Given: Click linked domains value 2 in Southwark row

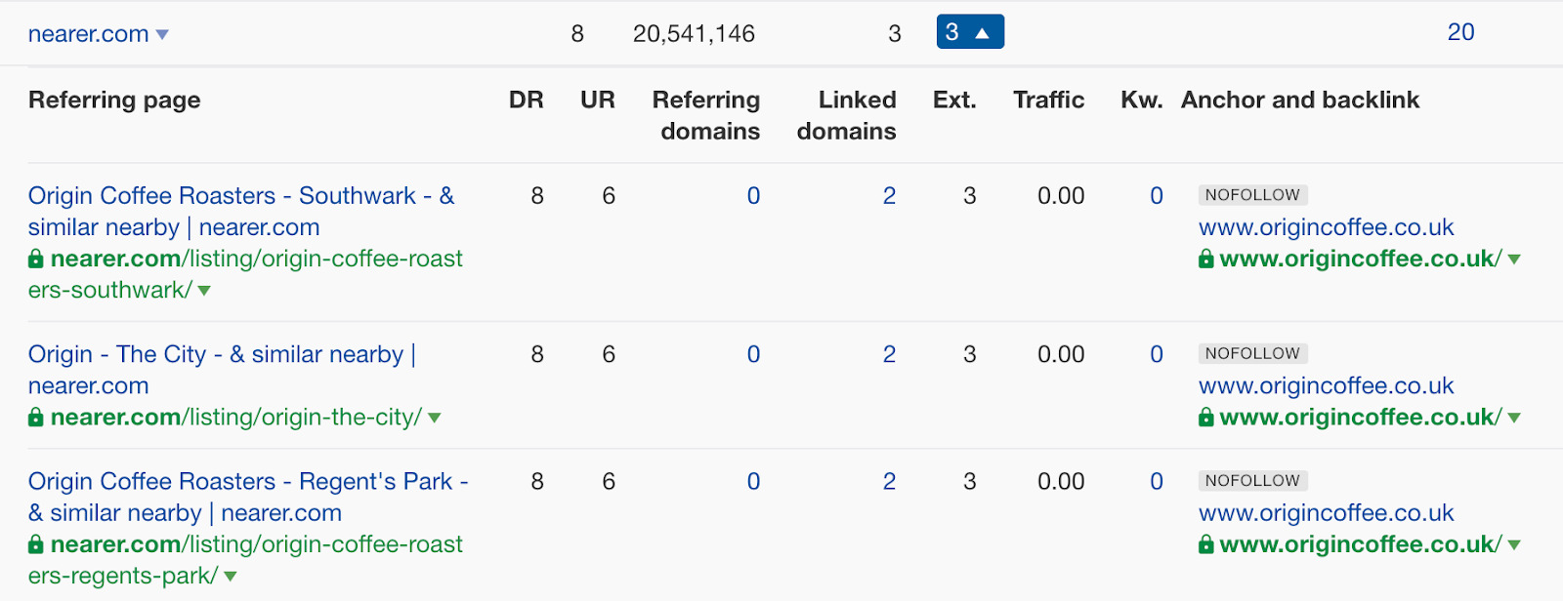Looking at the screenshot, I should [x=889, y=196].
